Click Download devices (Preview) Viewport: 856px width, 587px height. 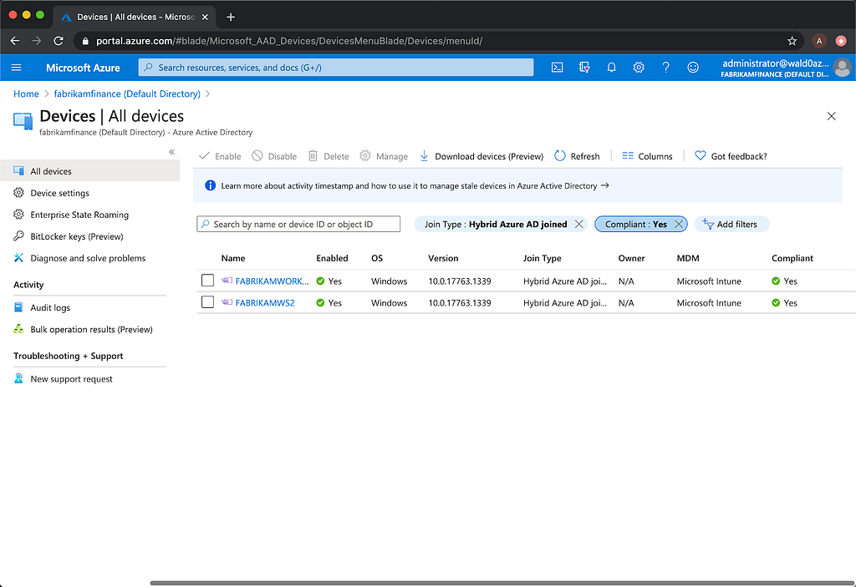(x=481, y=156)
